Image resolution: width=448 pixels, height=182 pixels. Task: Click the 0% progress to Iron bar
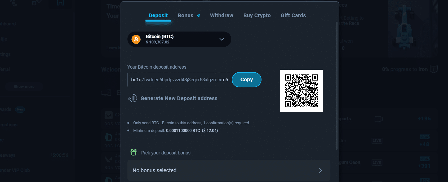tap(405, 69)
